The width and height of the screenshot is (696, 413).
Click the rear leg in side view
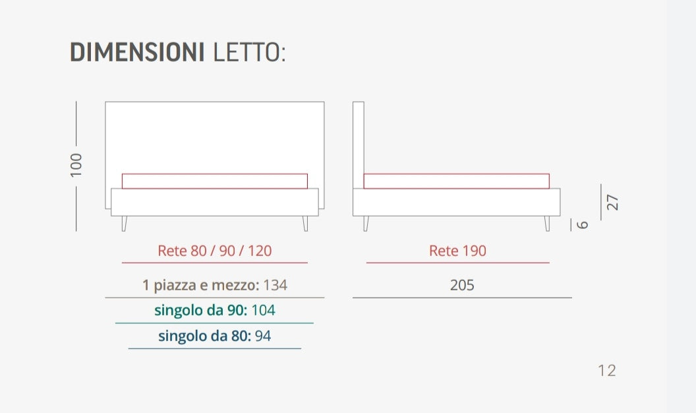tap(366, 224)
